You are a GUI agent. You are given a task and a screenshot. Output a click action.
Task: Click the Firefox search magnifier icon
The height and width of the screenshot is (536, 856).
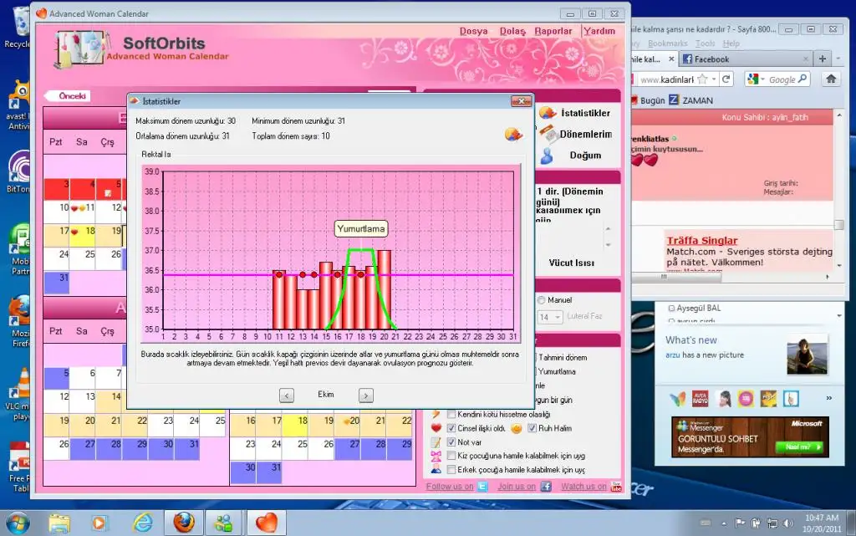click(802, 79)
